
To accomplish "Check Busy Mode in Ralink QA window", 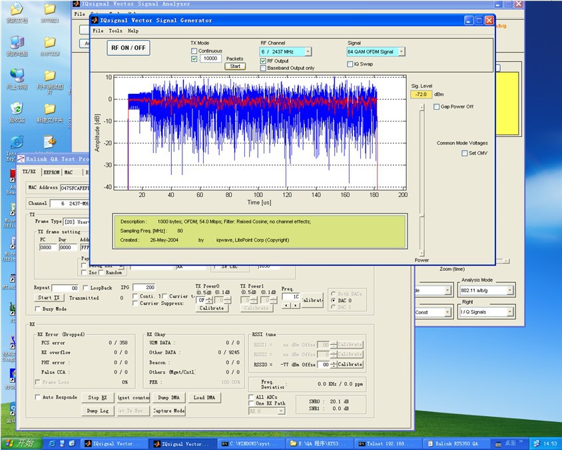I will point(37,309).
